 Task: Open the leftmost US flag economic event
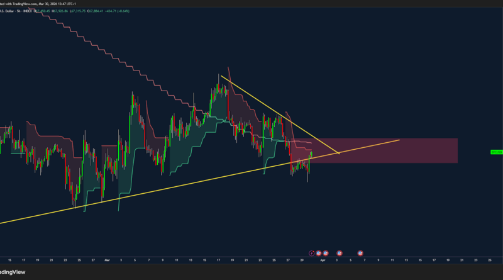[x=318, y=252]
